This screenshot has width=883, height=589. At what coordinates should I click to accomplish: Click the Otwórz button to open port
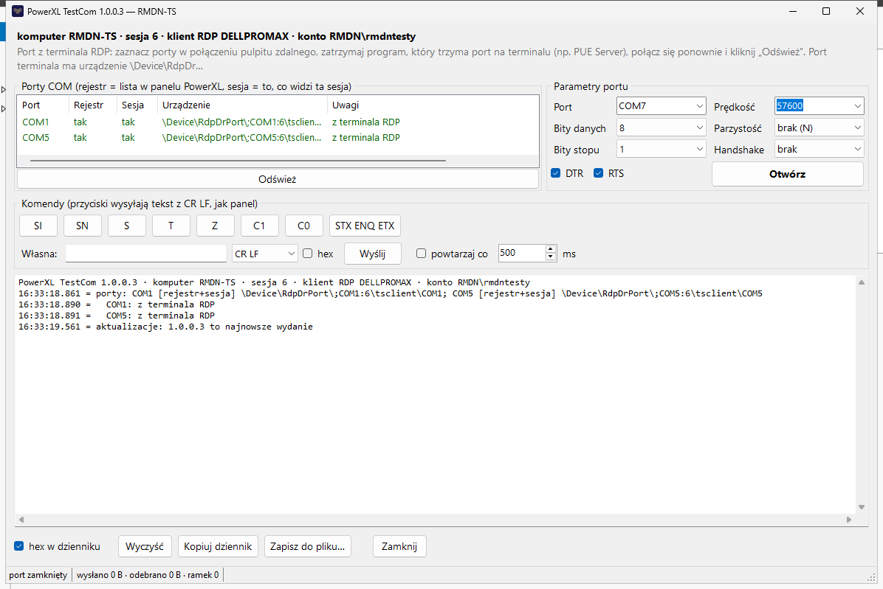point(787,174)
